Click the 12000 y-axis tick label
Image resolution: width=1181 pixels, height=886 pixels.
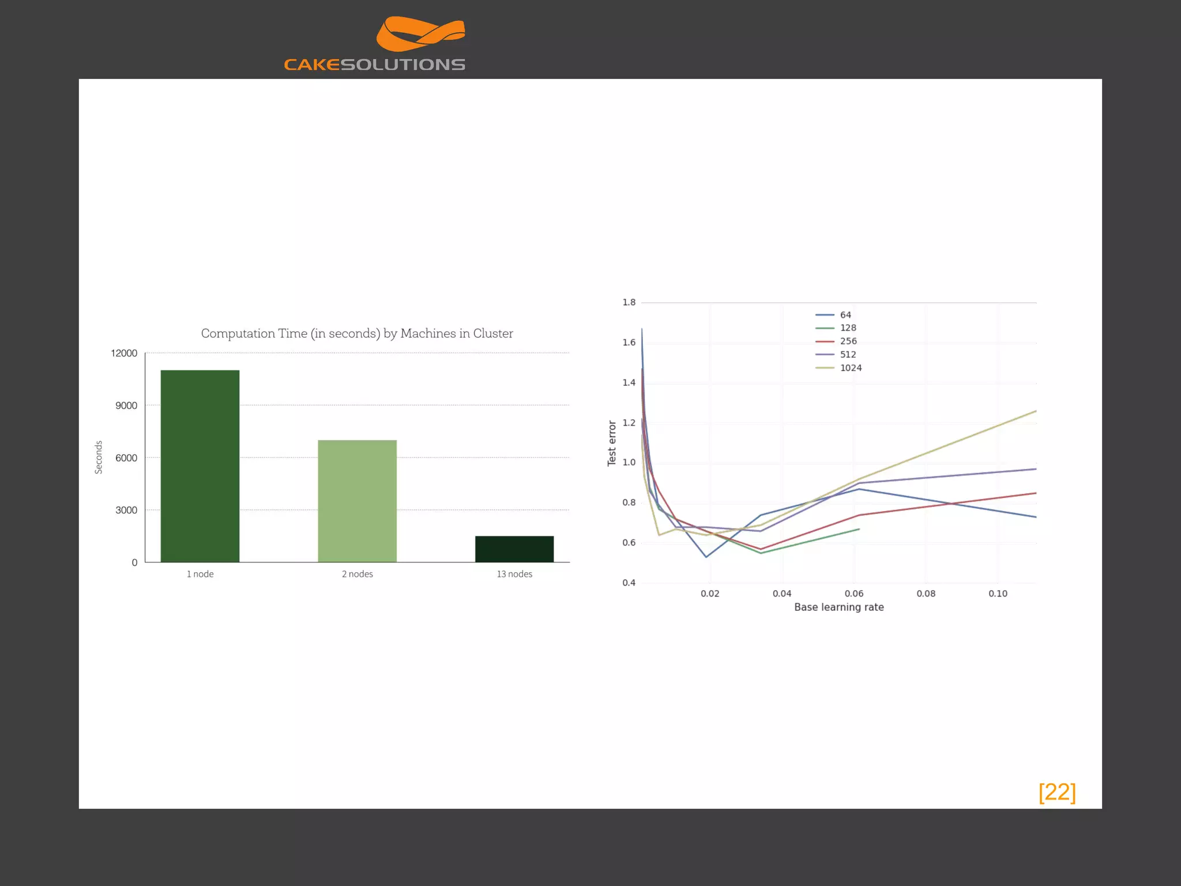(x=124, y=353)
